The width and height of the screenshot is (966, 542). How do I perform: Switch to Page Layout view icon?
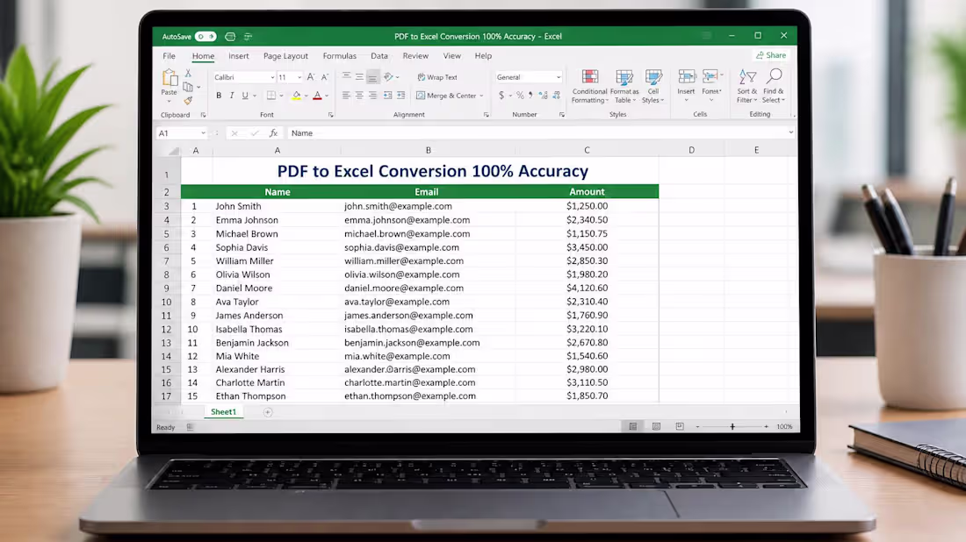[x=656, y=426]
